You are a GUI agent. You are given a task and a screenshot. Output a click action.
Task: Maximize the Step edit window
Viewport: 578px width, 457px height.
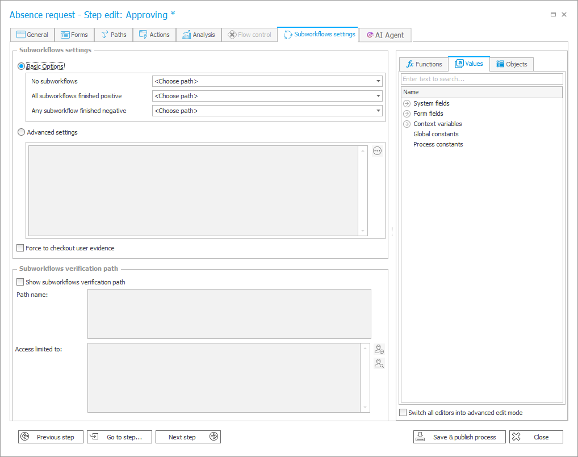[x=553, y=14]
